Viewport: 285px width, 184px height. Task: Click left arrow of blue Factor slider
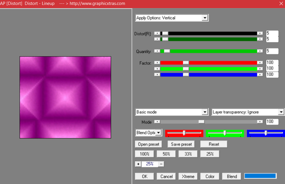pyautogui.click(x=157, y=74)
